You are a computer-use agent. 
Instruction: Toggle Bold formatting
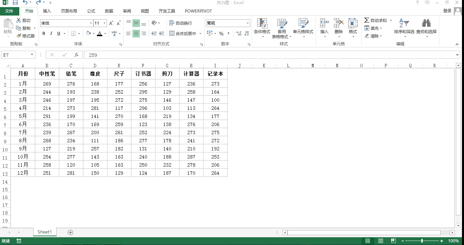tap(44, 33)
